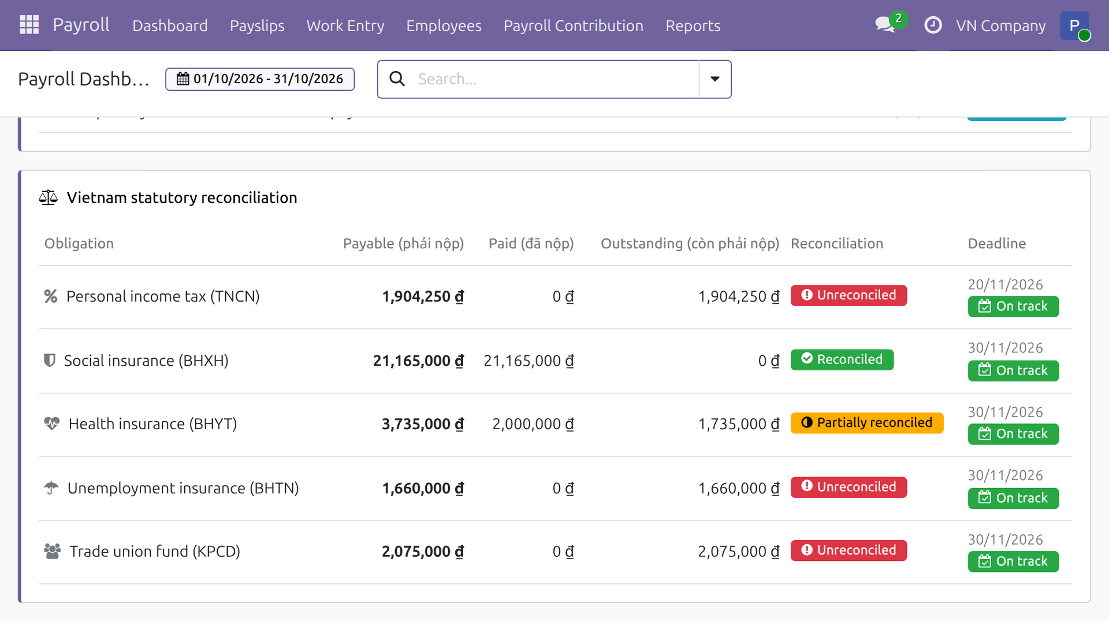Viewport: 1109px width, 621px height.
Task: Click payable amount 3,735,000 ₫
Action: point(423,424)
